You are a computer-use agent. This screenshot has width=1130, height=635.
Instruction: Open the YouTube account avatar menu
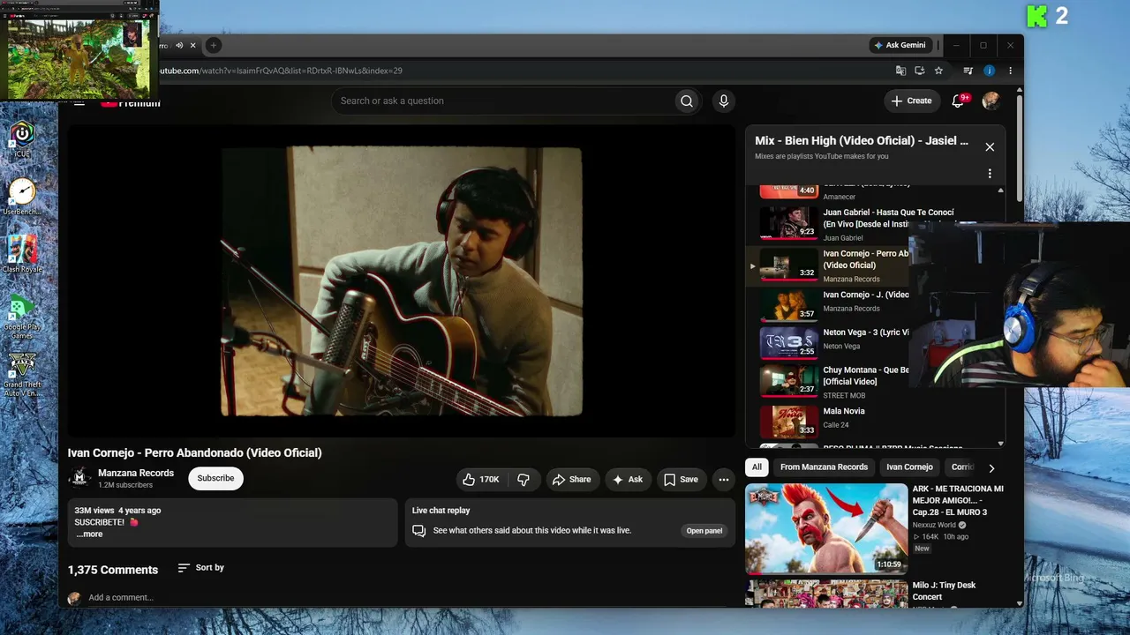991,101
